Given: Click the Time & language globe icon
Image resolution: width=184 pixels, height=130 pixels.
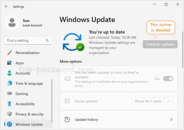Looking at the screenshot, I should coord(10,83).
